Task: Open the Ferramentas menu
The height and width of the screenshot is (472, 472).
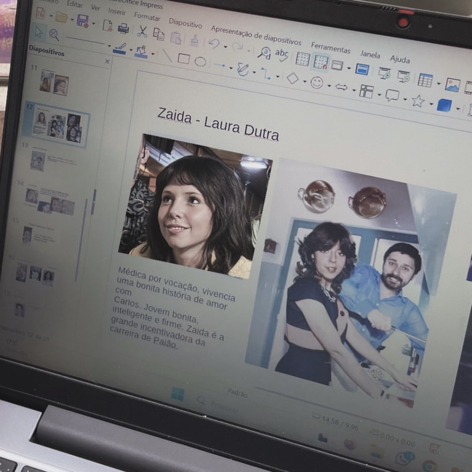Action: click(330, 48)
